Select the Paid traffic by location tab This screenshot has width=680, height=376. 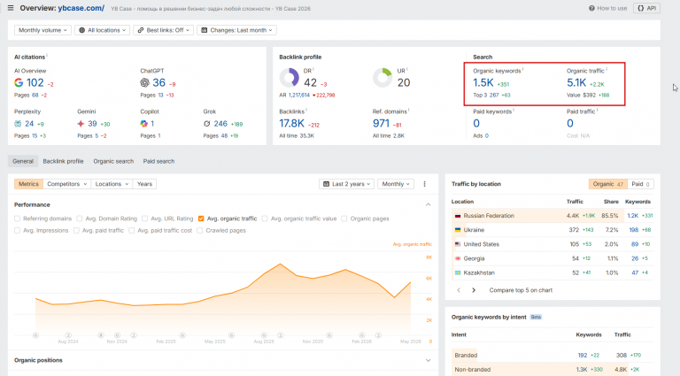tap(640, 184)
